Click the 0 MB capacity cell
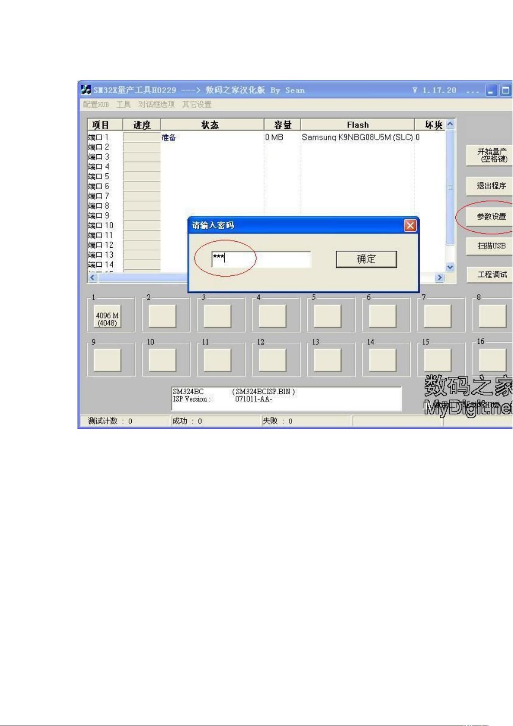The height and width of the screenshot is (726, 513). coord(274,137)
